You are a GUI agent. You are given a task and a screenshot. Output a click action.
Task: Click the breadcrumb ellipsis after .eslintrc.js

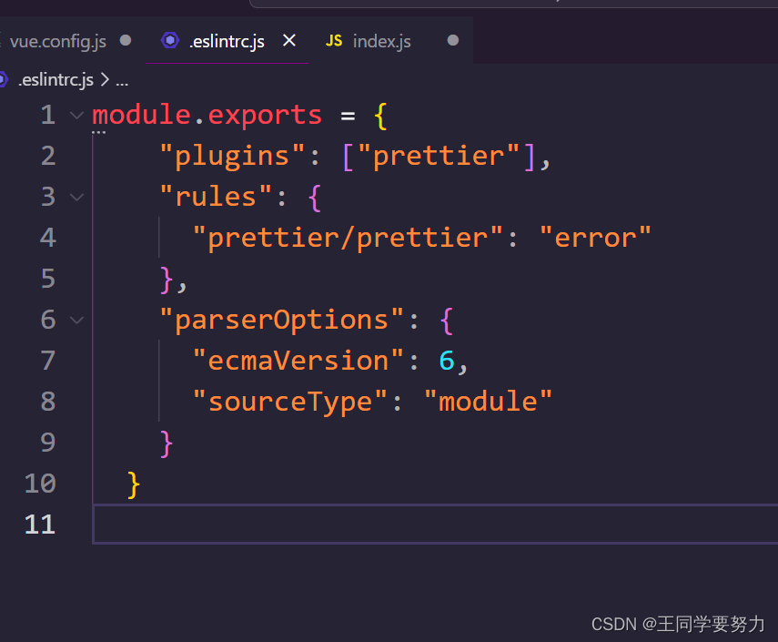click(122, 81)
